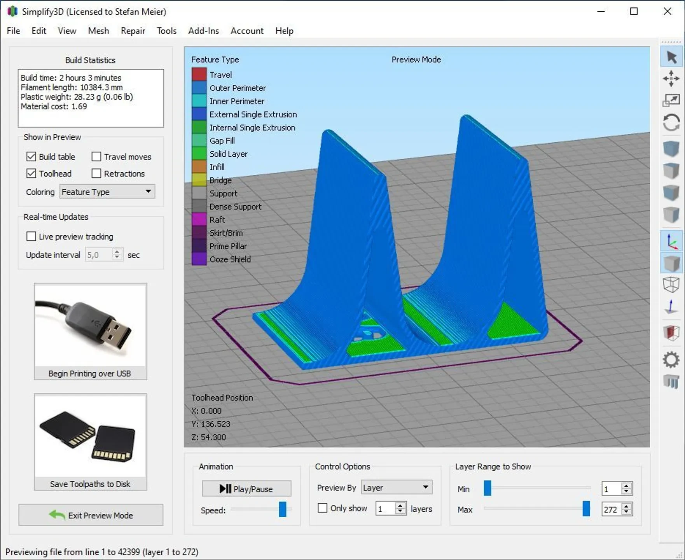The image size is (685, 560).
Task: Click the Min layer range slider handle
Action: (488, 488)
